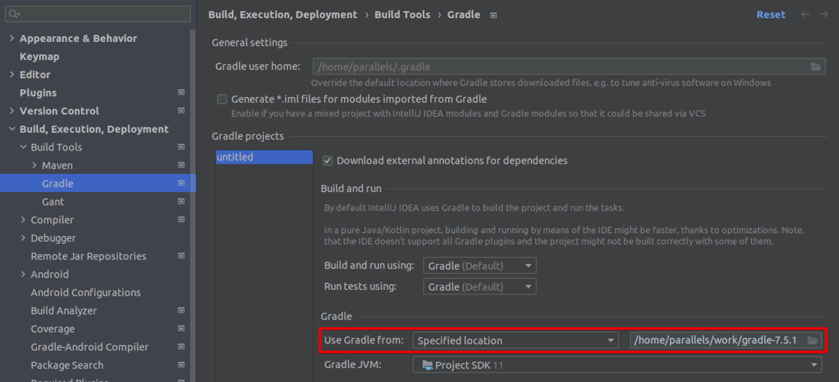
Task: Expand the Version Control section
Action: [x=12, y=111]
